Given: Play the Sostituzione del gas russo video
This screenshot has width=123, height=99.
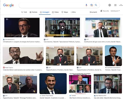Looking at the screenshot, I should 103,27.
